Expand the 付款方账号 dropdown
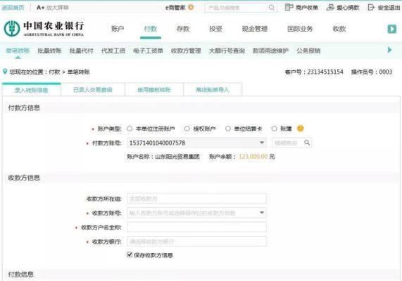Screen dimensions: 402x281 tap(196, 143)
